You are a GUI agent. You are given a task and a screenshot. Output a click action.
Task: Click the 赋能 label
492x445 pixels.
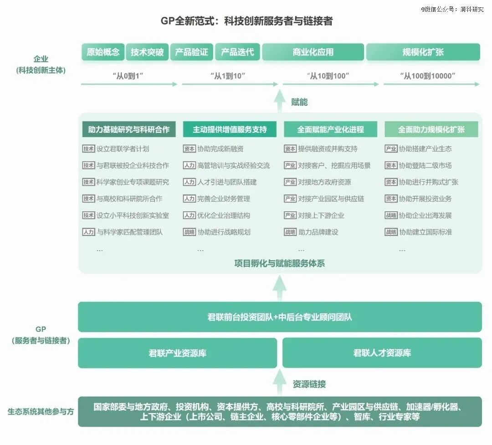click(x=299, y=102)
